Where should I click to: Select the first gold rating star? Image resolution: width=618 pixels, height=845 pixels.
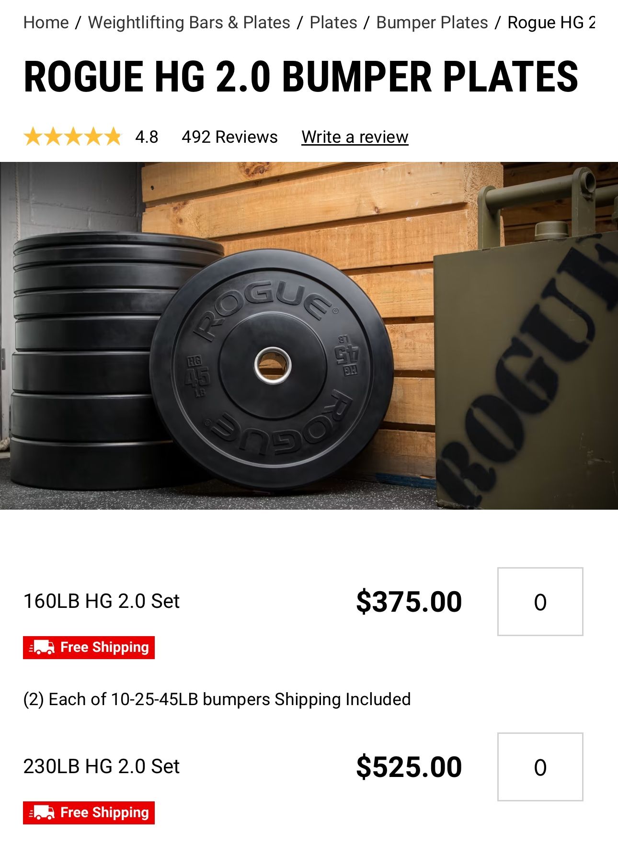click(33, 137)
